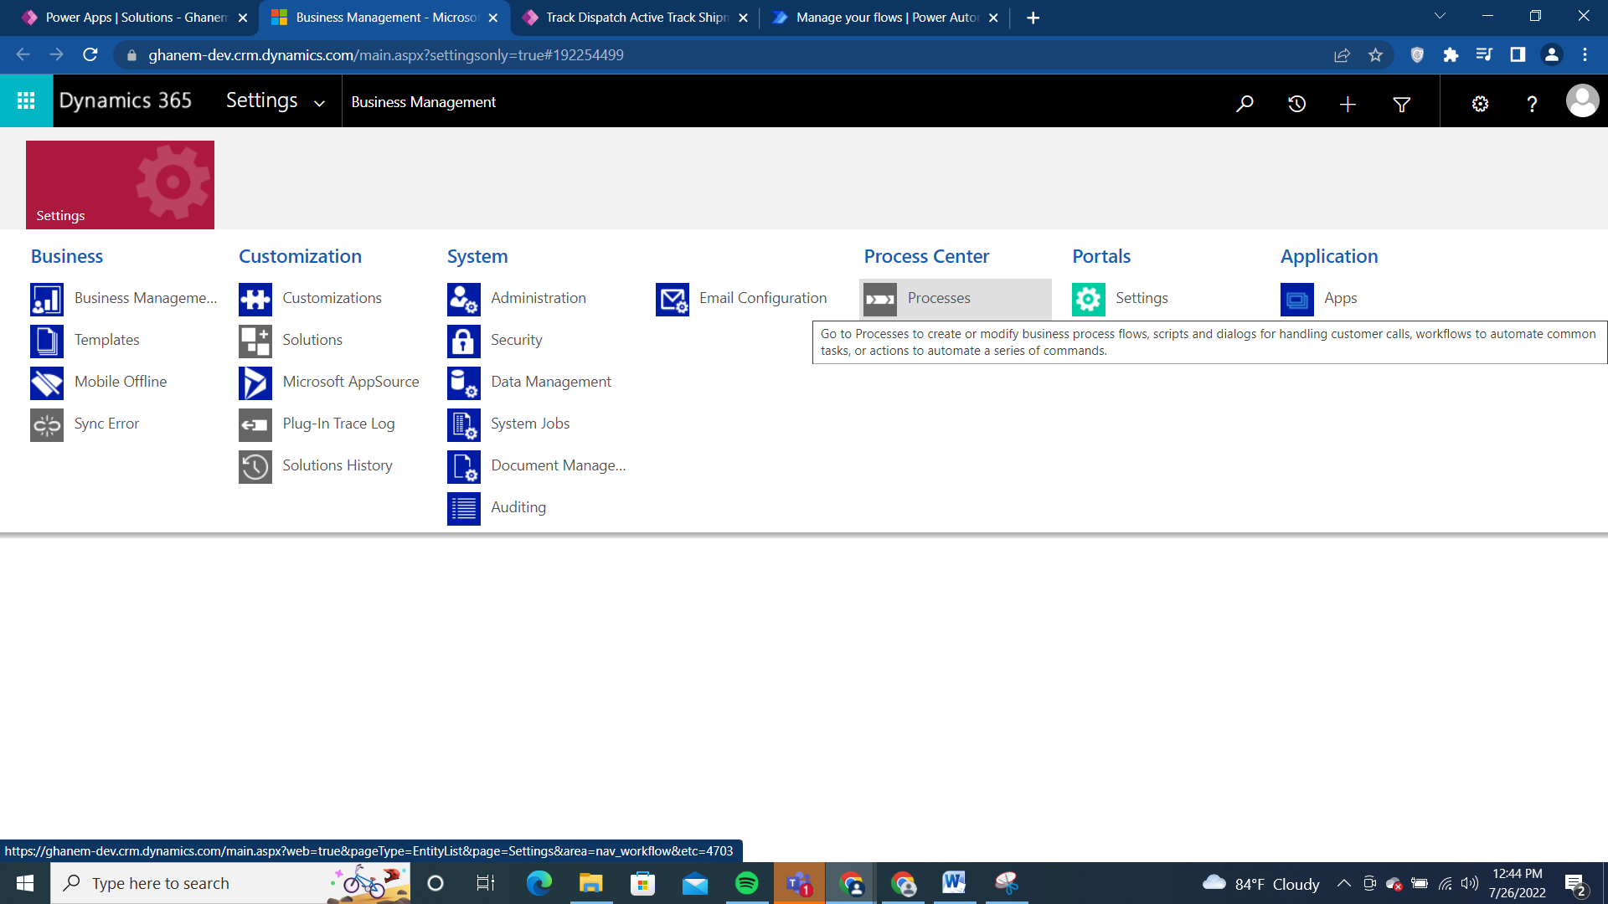Open advanced find filter icon
The width and height of the screenshot is (1608, 904).
tap(1401, 104)
